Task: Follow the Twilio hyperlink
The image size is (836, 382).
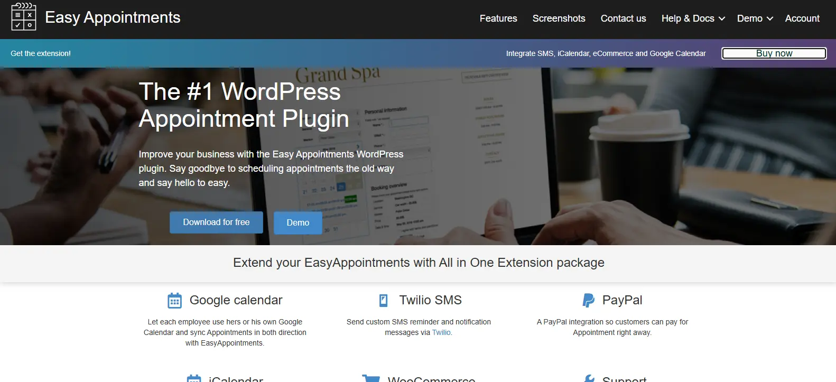Action: click(x=441, y=332)
